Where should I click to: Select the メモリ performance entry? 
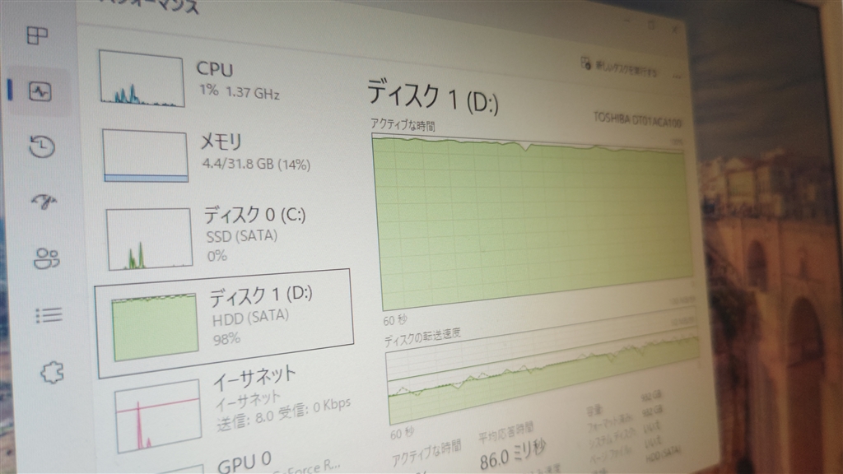click(x=226, y=156)
